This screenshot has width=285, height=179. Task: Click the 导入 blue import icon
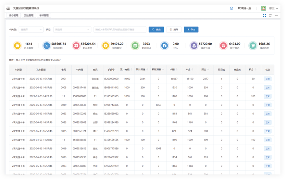(165, 46)
